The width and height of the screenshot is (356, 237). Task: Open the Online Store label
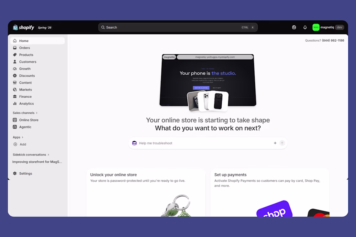tap(28, 120)
